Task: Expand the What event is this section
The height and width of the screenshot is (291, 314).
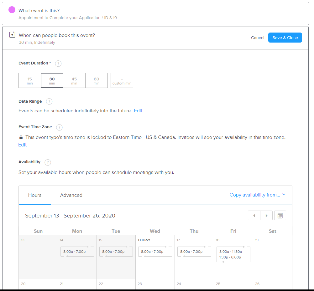Action: pyautogui.click(x=155, y=13)
